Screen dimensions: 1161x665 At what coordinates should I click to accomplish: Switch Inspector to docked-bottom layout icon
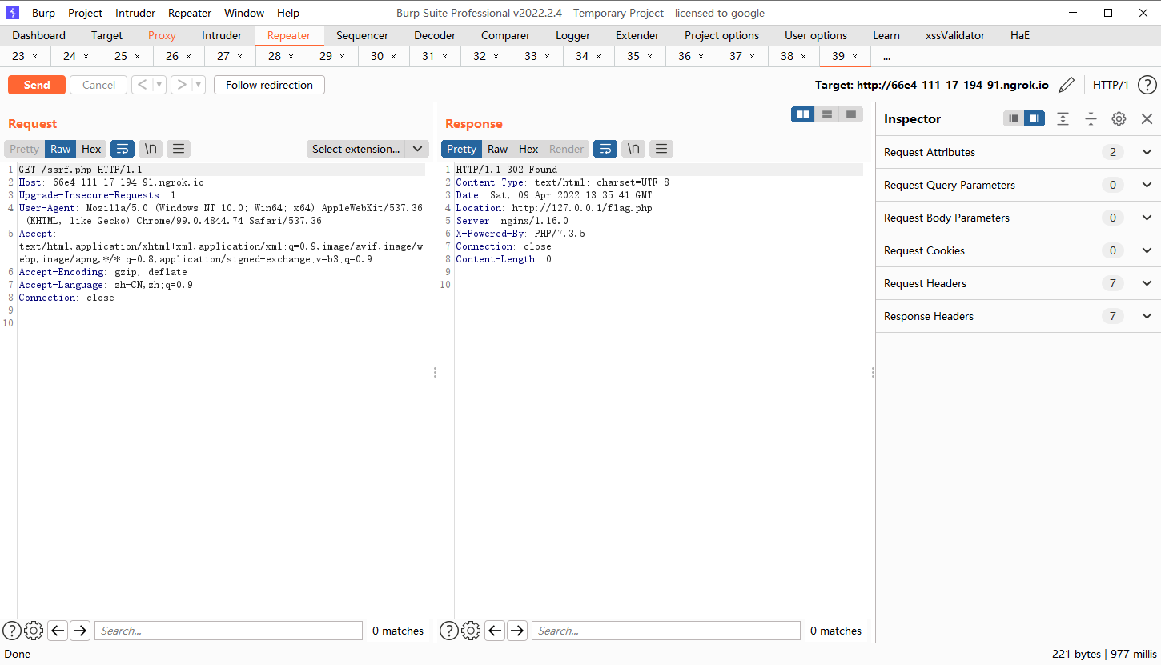click(1014, 118)
